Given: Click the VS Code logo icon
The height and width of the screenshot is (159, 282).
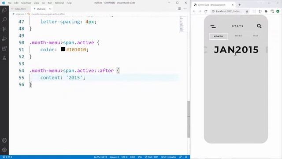Looking at the screenshot, I should (x=3, y=3).
